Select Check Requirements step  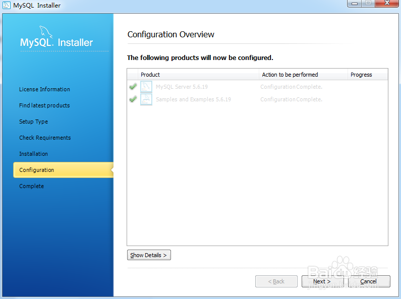click(45, 138)
